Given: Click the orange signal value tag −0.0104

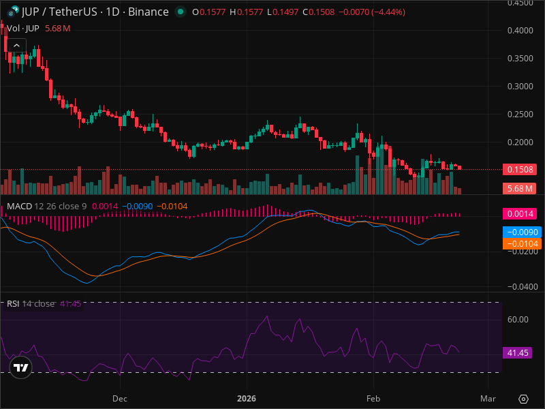Looking at the screenshot, I should (522, 243).
